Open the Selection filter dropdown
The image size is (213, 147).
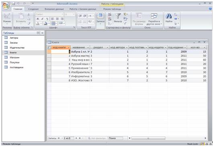(x=125, y=14)
